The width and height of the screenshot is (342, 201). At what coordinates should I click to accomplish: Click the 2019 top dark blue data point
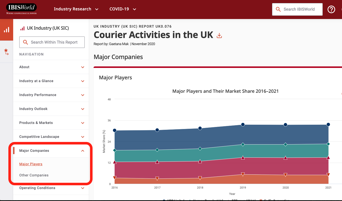243,124
